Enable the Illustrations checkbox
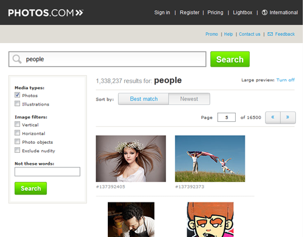 (17, 104)
